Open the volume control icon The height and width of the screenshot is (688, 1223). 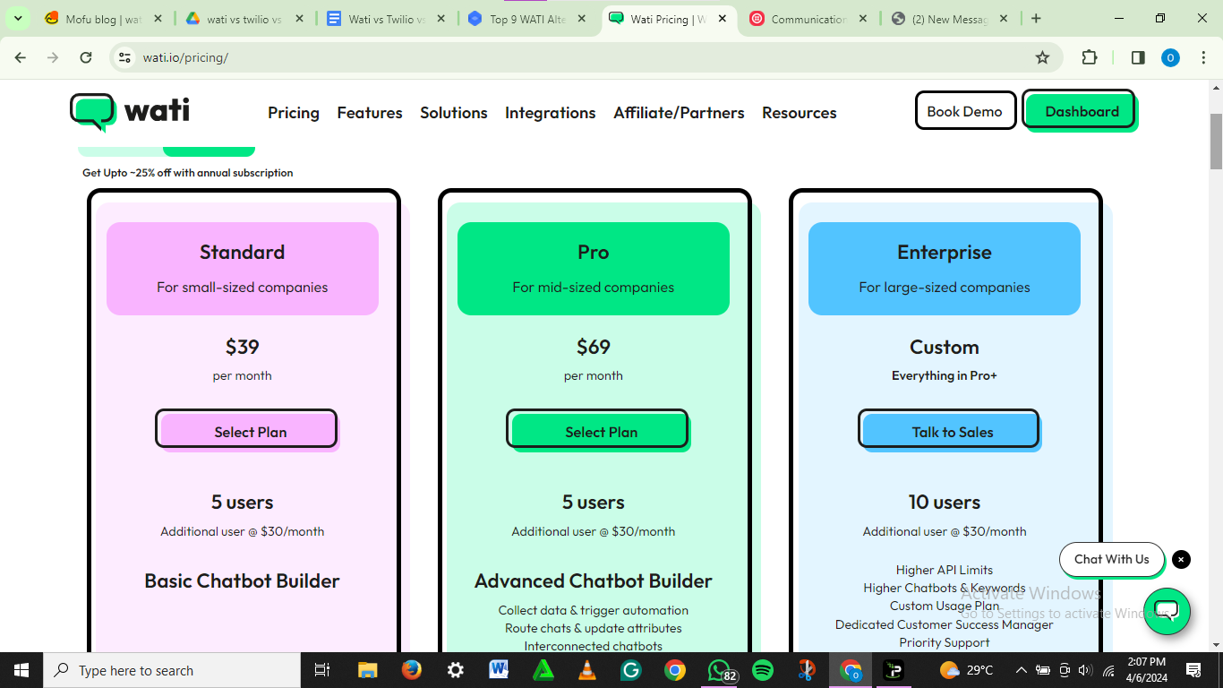click(x=1085, y=670)
